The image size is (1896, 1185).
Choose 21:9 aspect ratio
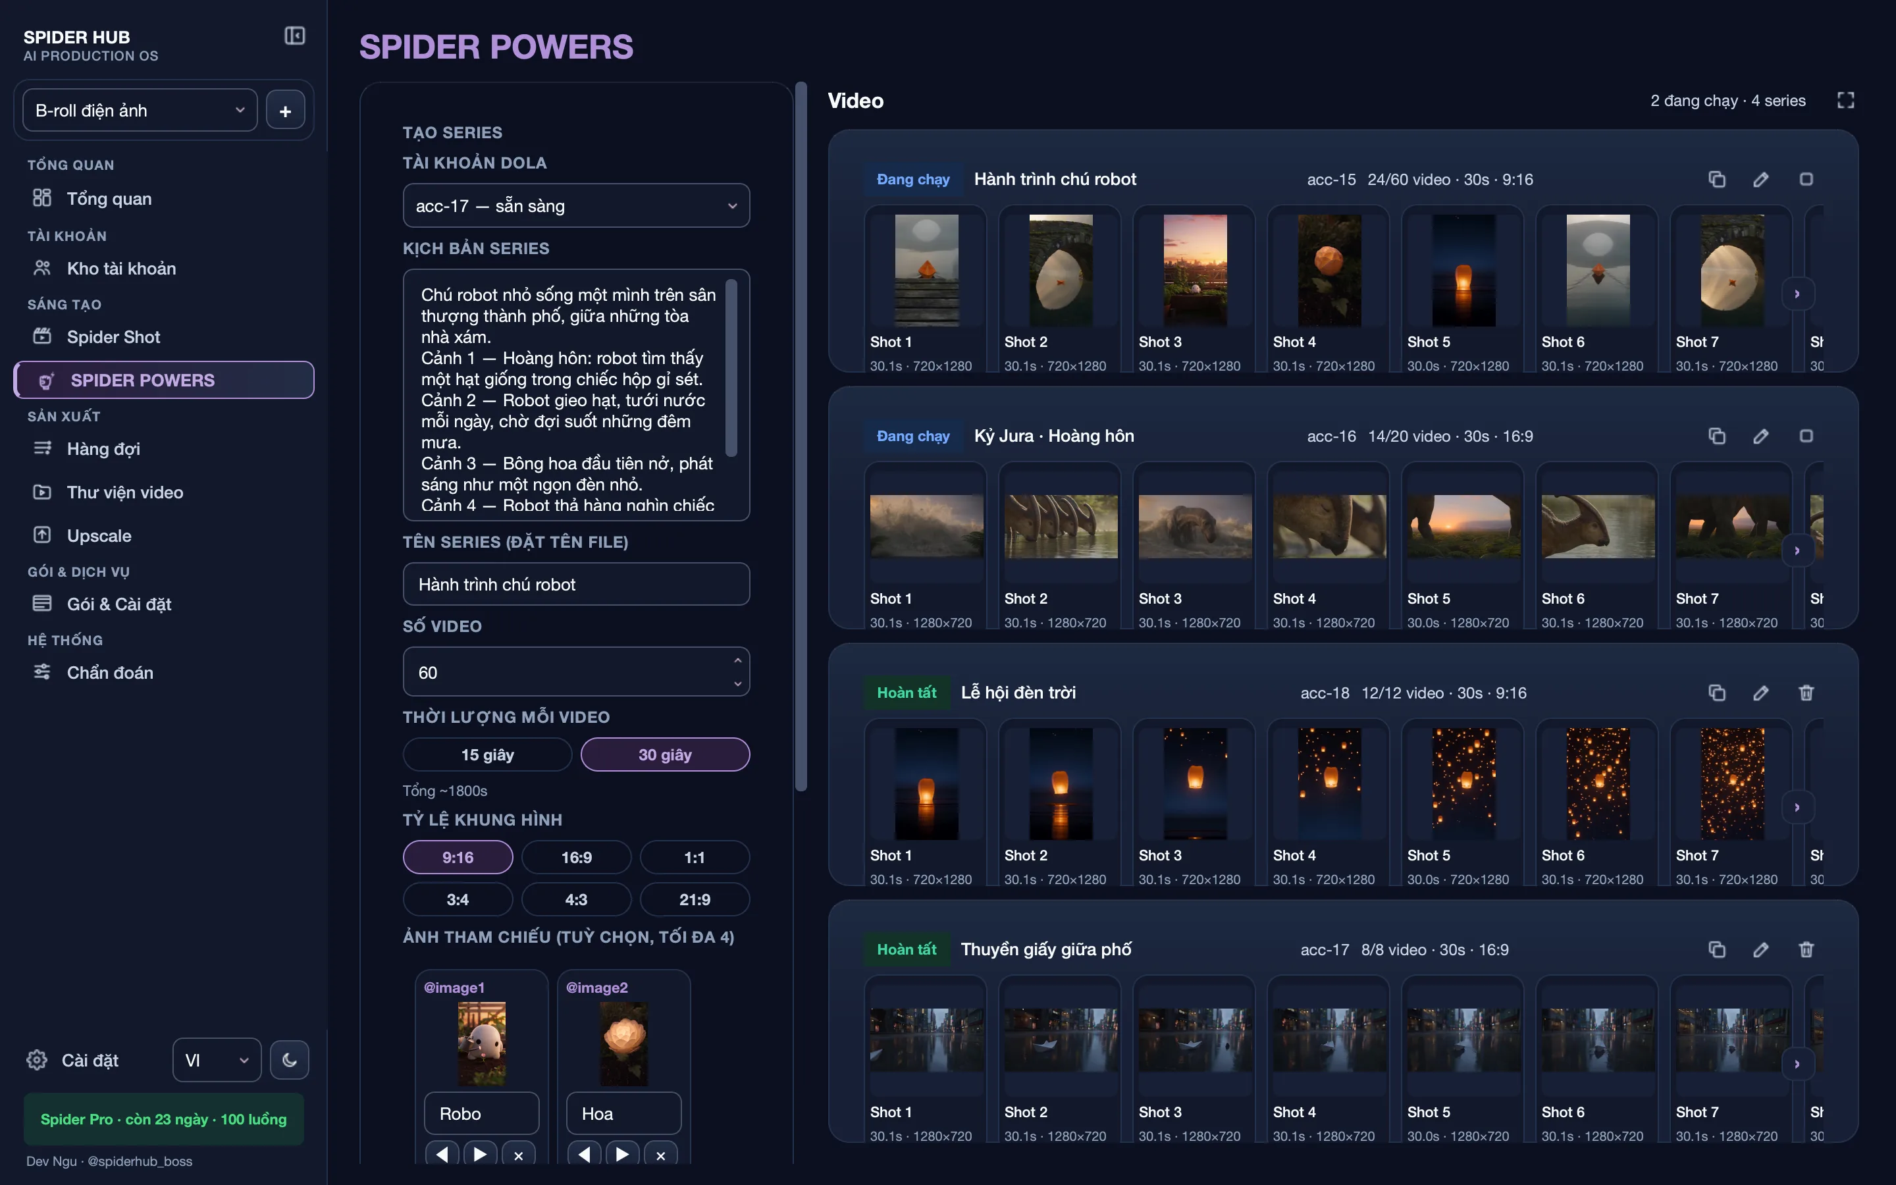tap(694, 900)
